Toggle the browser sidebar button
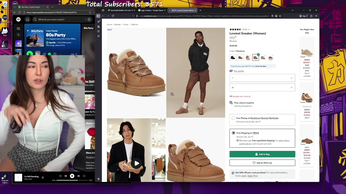Screen dimensions: 346x194 point(98,16)
